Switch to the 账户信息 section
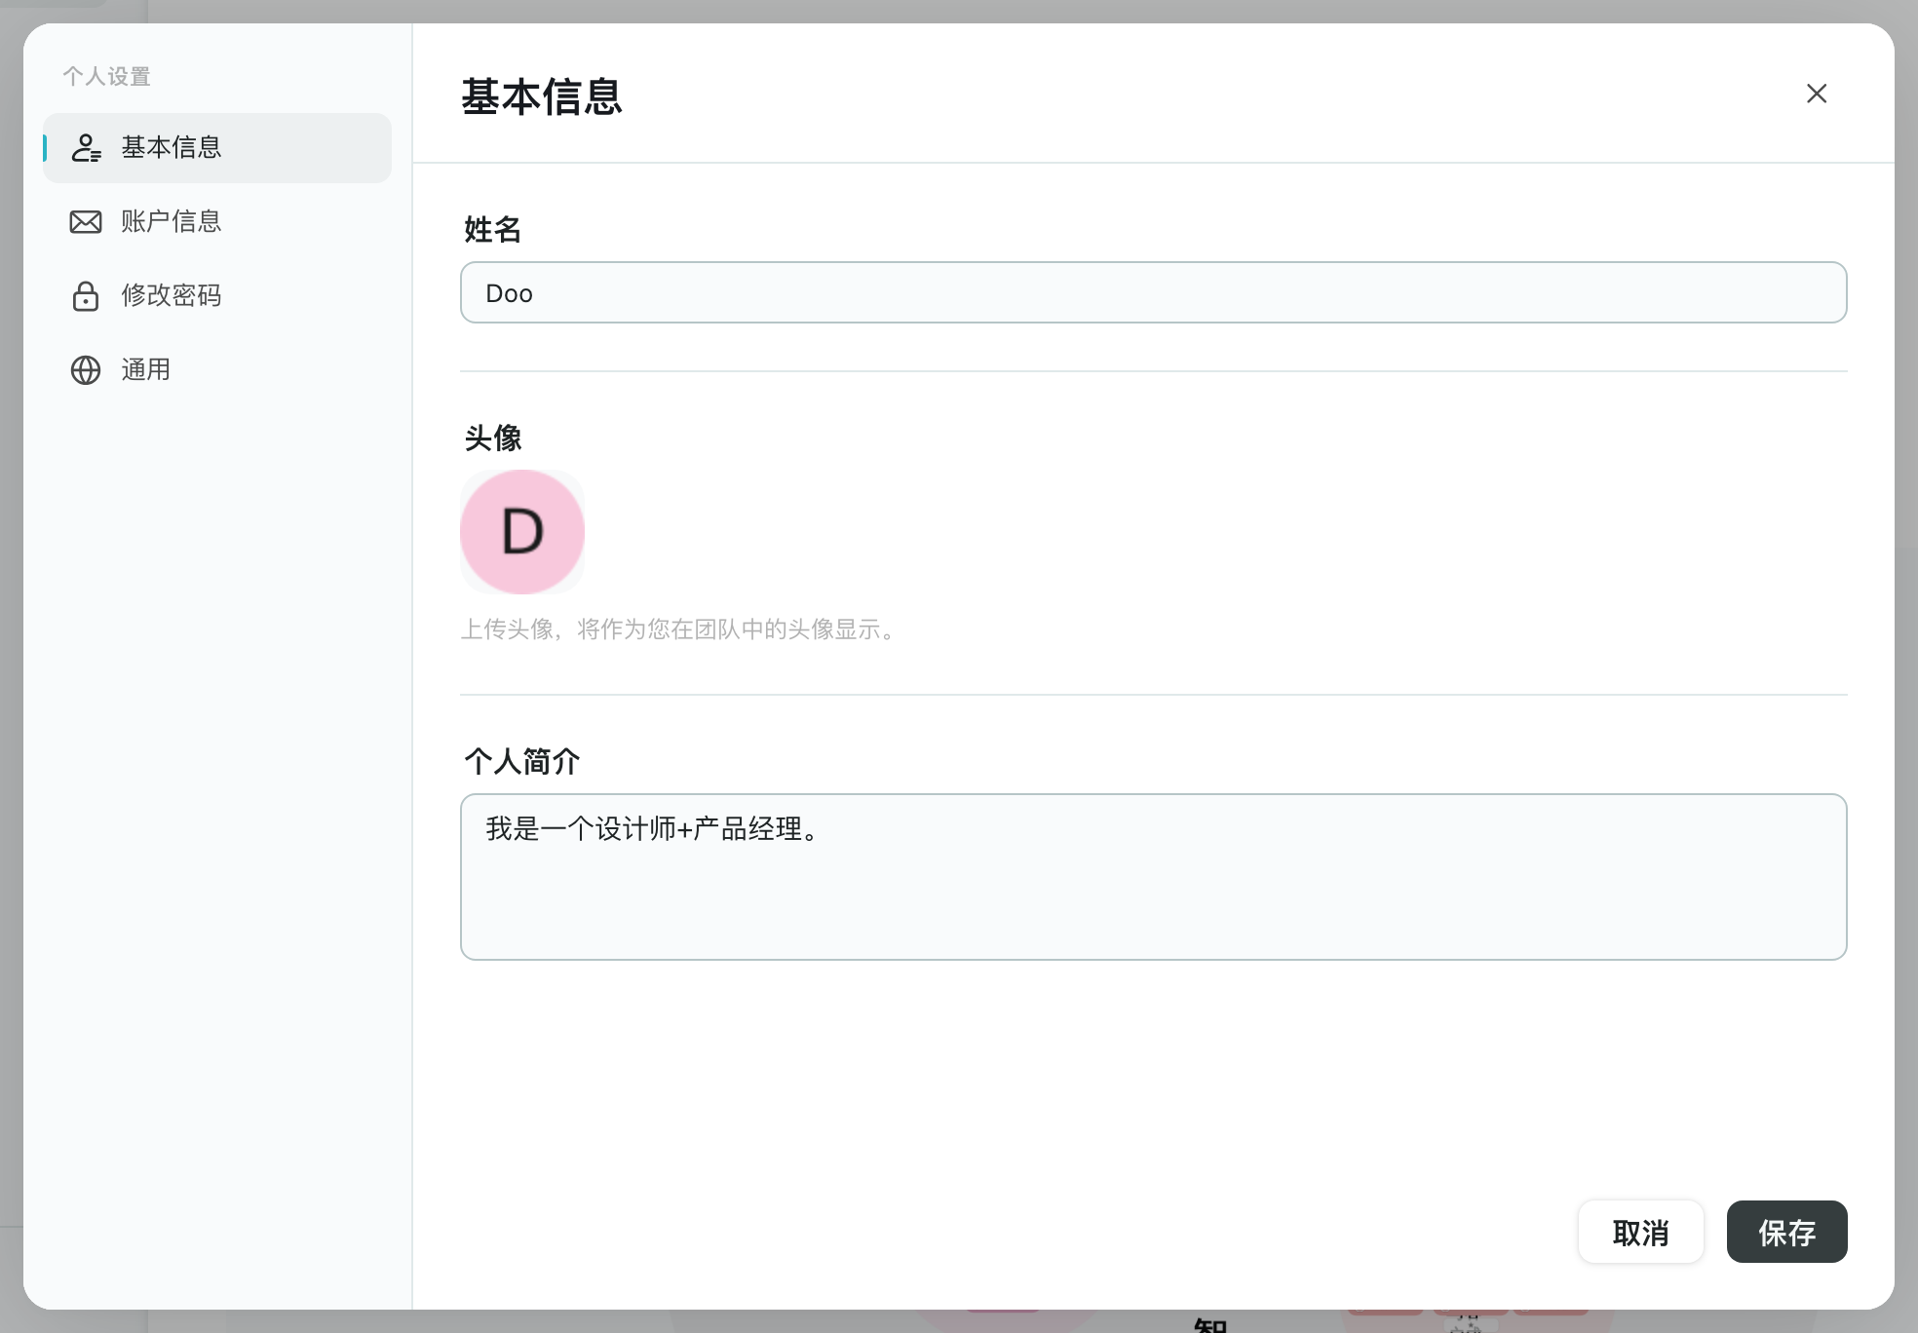Viewport: 1918px width, 1333px height. (x=217, y=222)
